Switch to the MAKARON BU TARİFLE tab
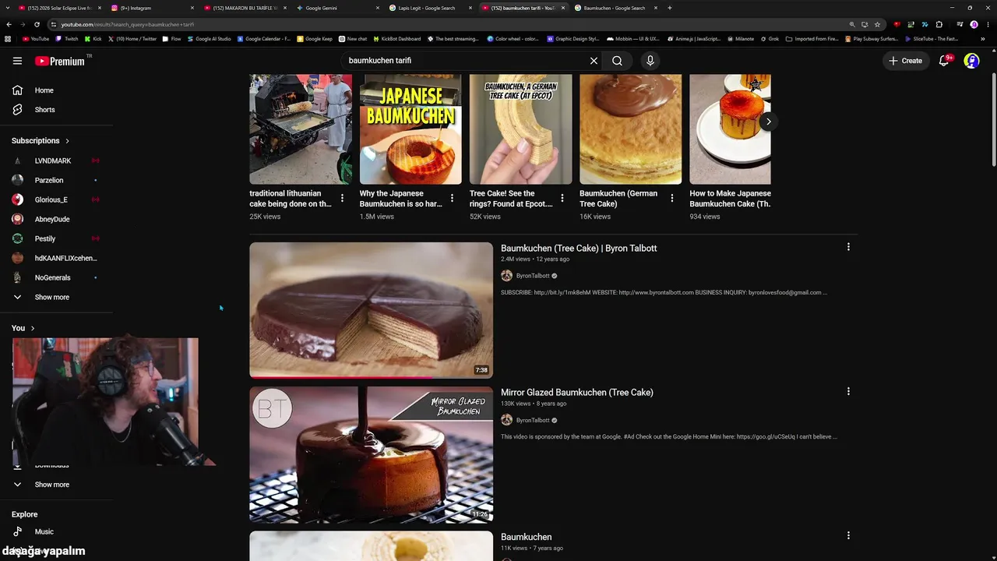Screen dimensions: 997x561 244,8
